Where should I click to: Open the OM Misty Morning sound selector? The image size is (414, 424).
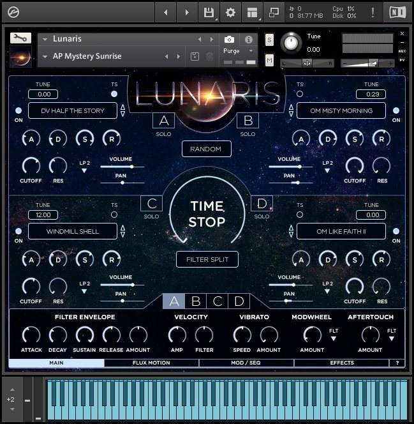pyautogui.click(x=341, y=110)
